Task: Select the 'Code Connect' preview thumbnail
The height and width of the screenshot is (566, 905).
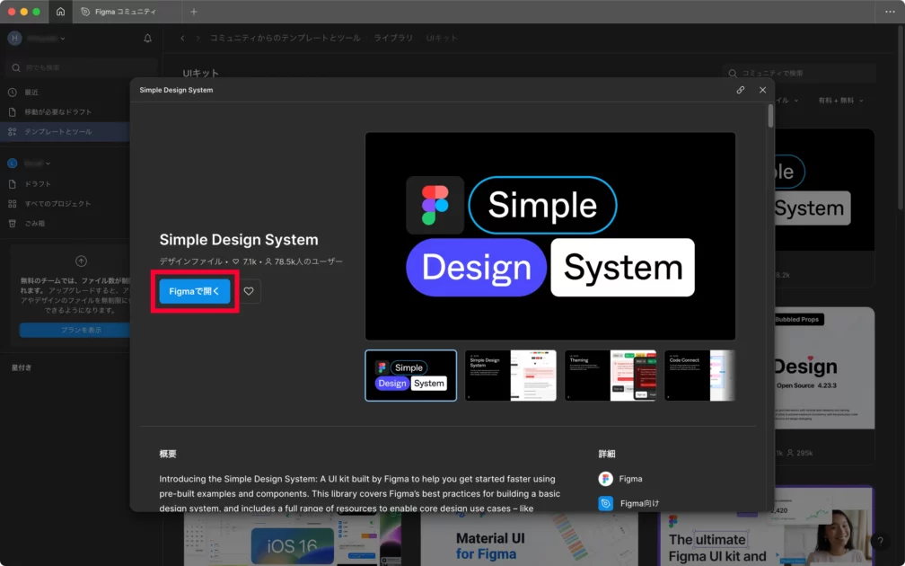Action: pos(699,376)
